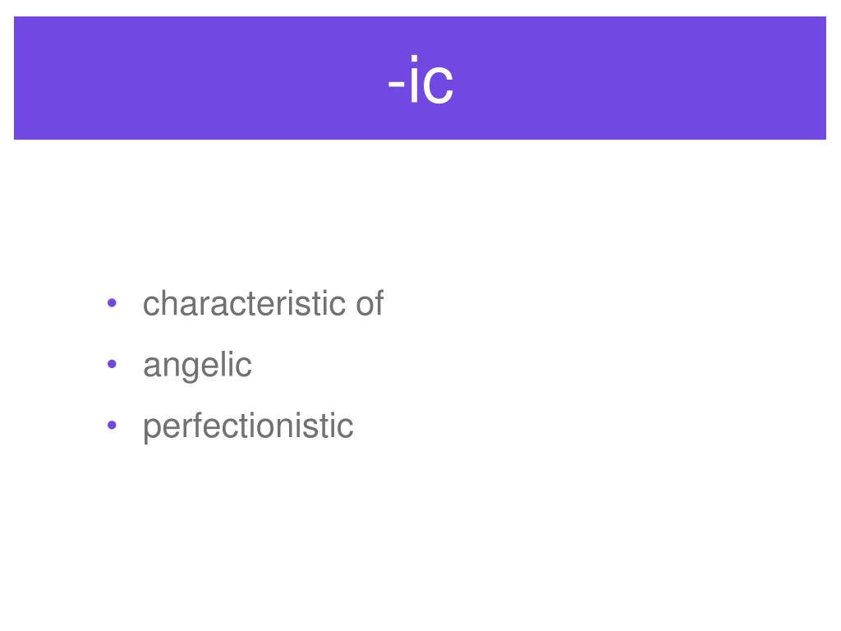Click the word "of" in first bullet
841x631 pixels.
click(x=370, y=304)
